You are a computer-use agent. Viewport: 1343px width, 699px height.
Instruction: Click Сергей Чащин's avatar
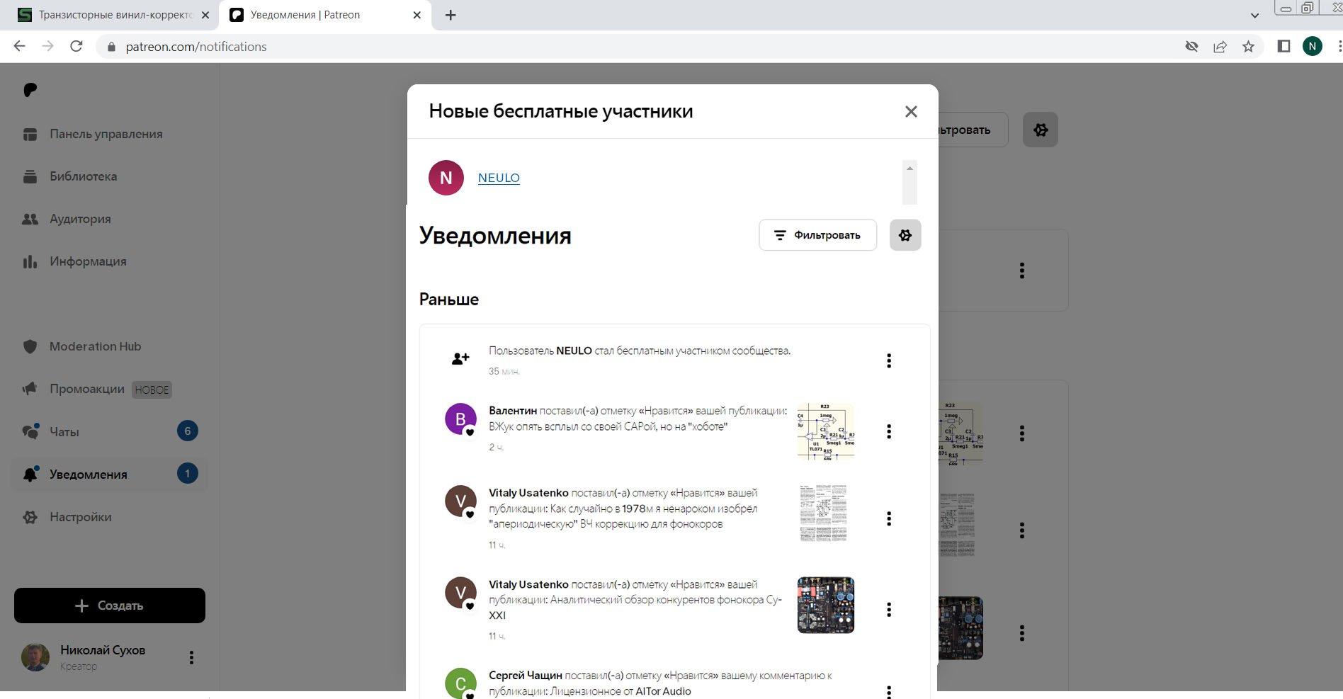(x=460, y=683)
